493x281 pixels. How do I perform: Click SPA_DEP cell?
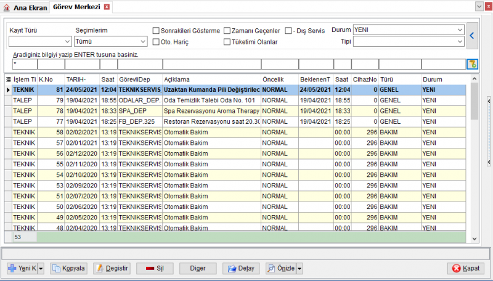tap(140, 112)
